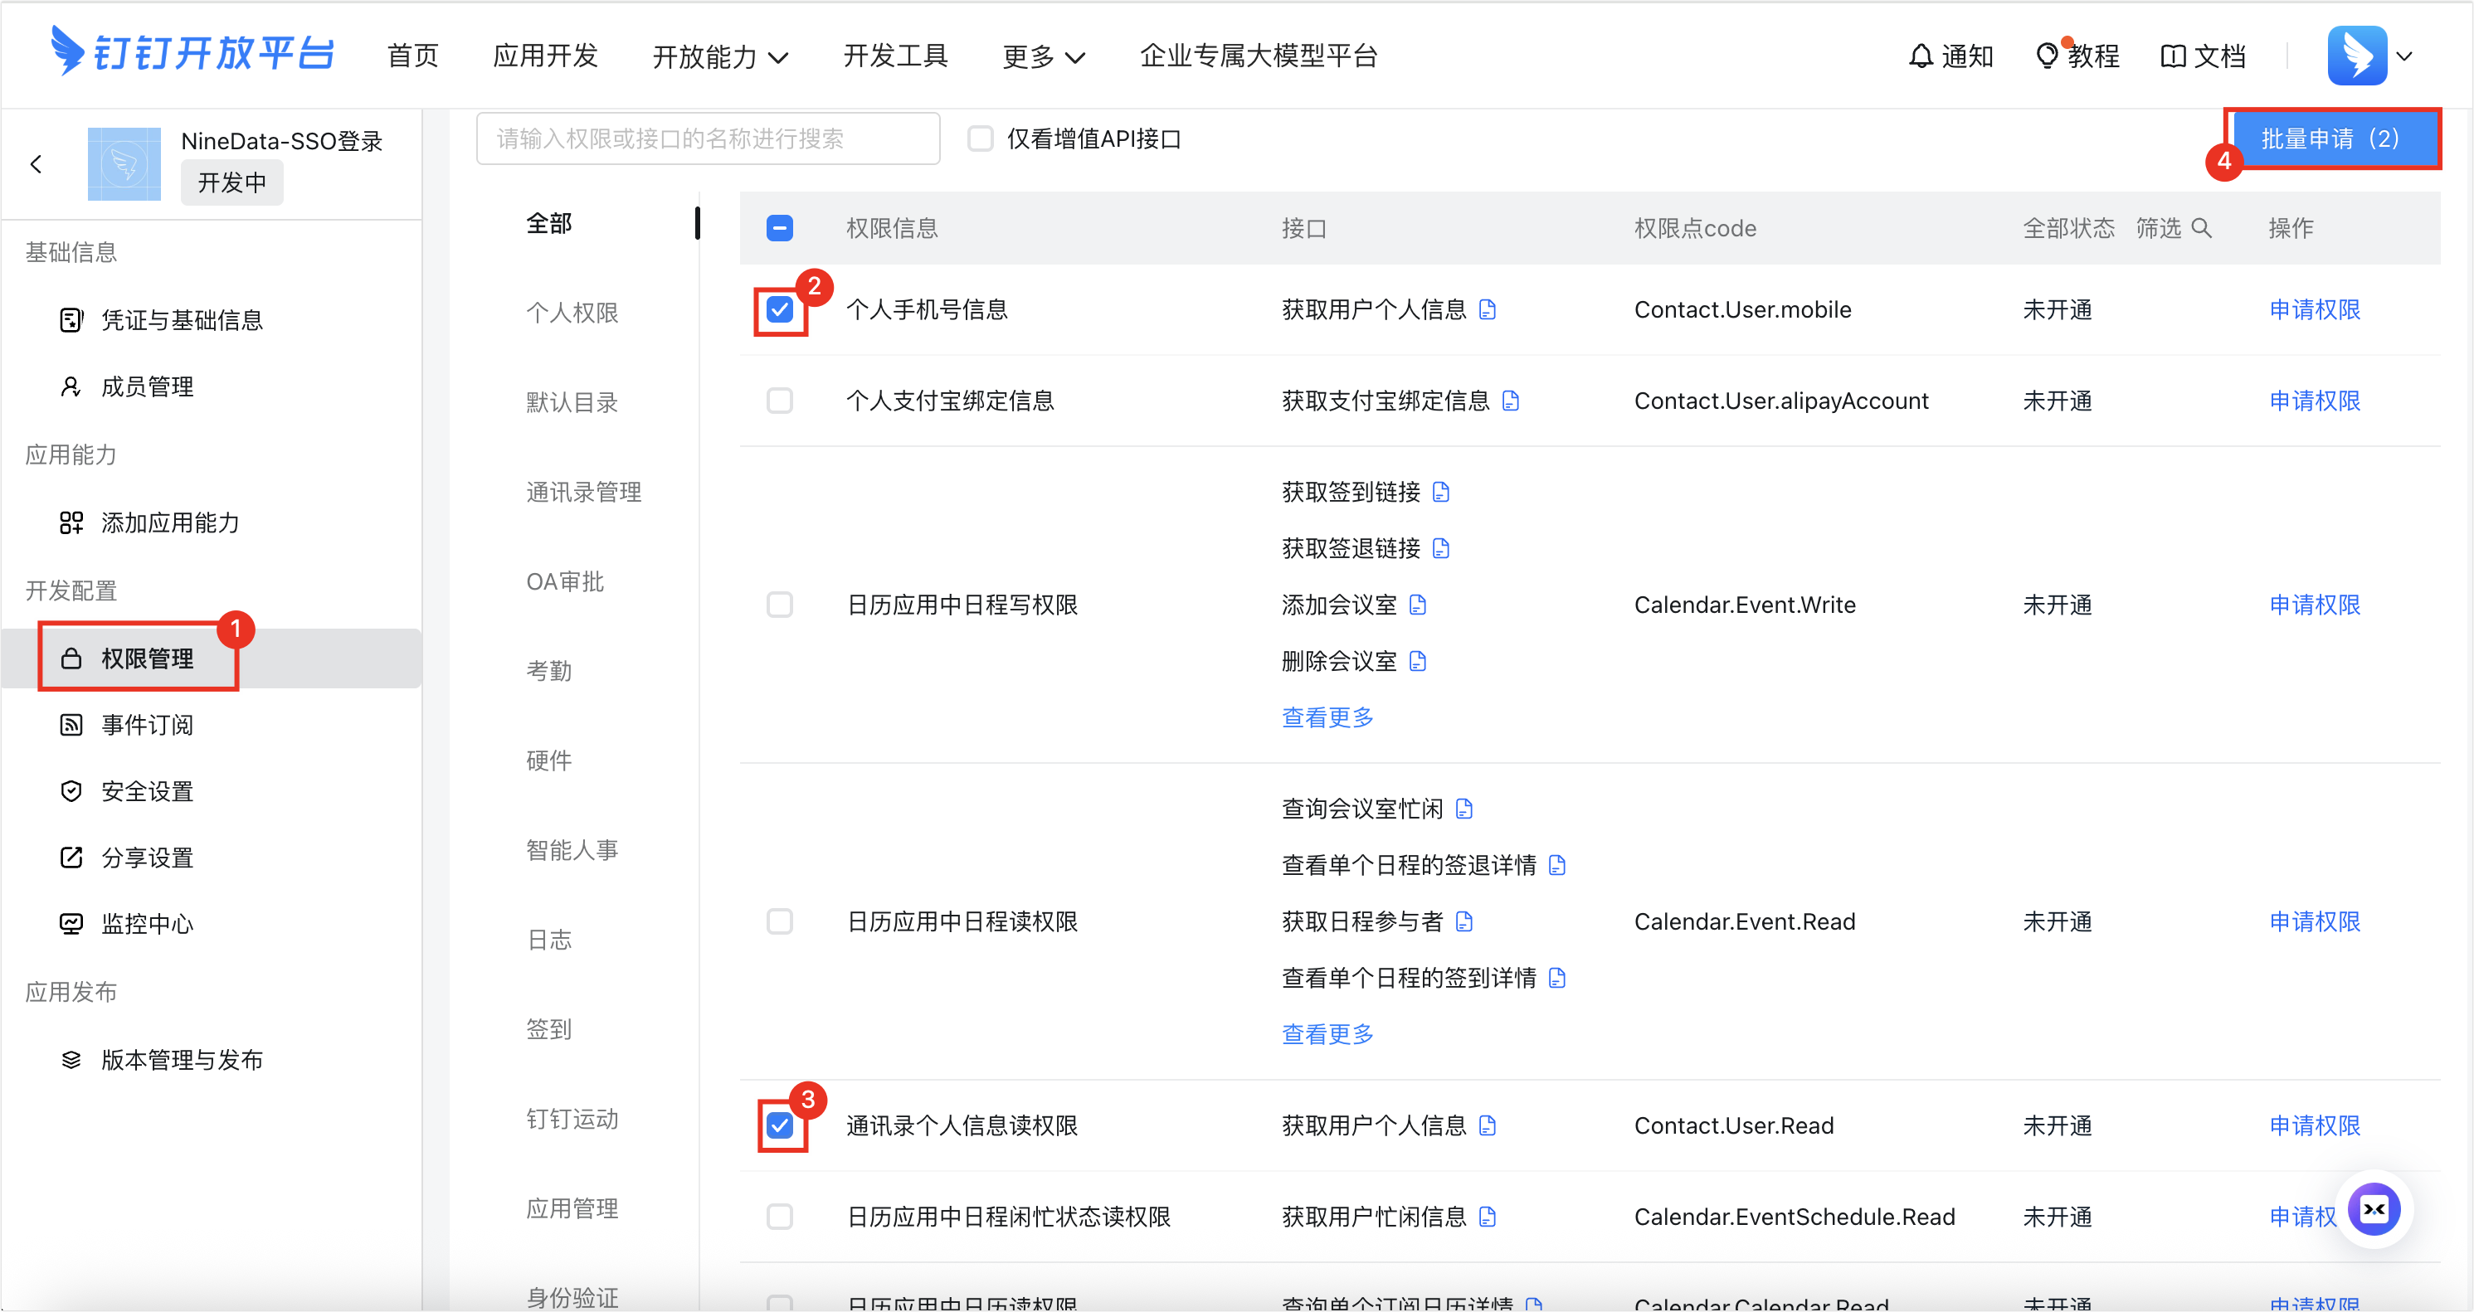Viewport: 2474px width, 1312px height.
Task: Enable 仅看增值API接口 checkbox
Action: (x=980, y=139)
